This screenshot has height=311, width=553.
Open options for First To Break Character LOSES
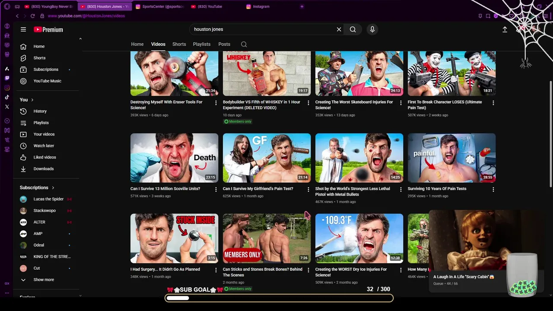[x=493, y=103]
